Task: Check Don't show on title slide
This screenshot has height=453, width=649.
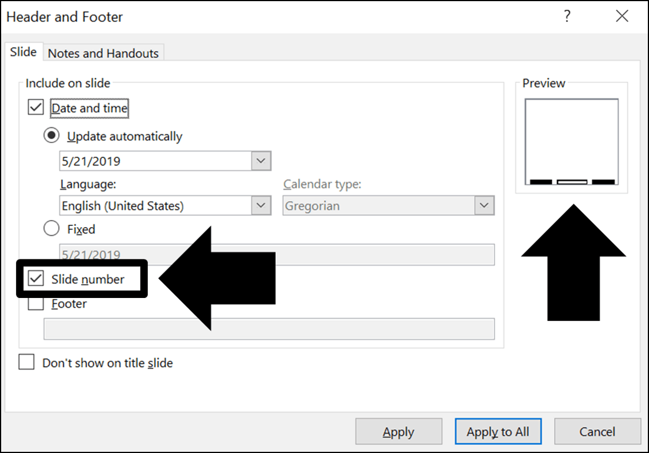Action: click(27, 363)
